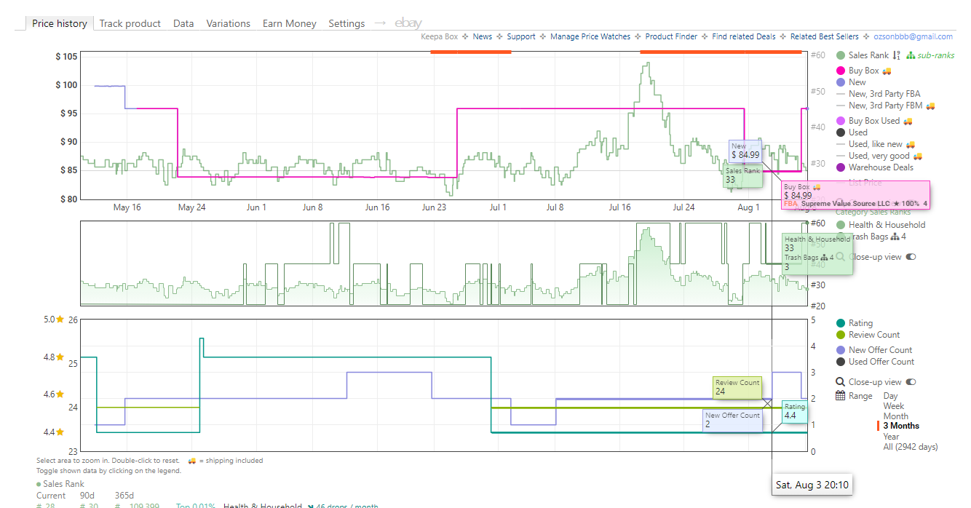Click the Sat, Aug 3 20:10 date tooltip
Screen dimensions: 971x508
coord(812,485)
